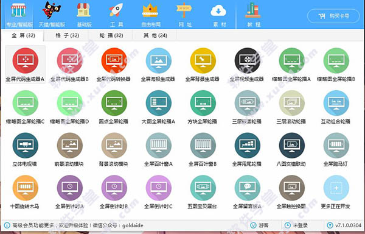
Task: Open 全屏甩尾轮播
Action: click(x=247, y=149)
